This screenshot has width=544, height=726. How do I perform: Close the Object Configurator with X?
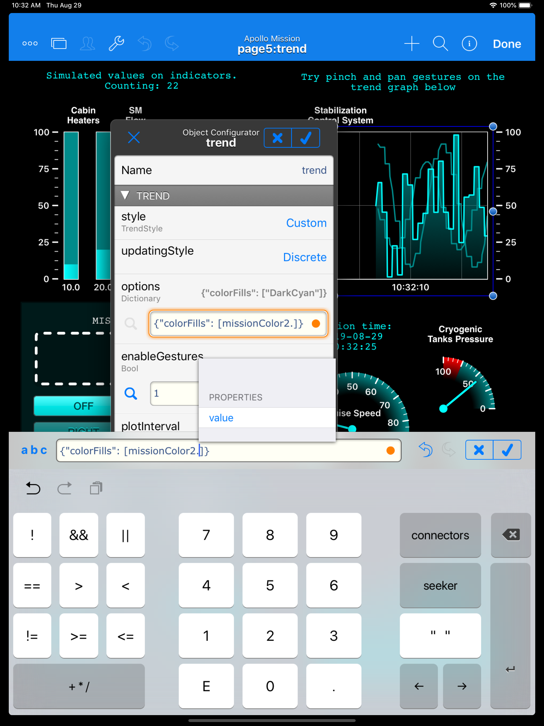pyautogui.click(x=134, y=137)
